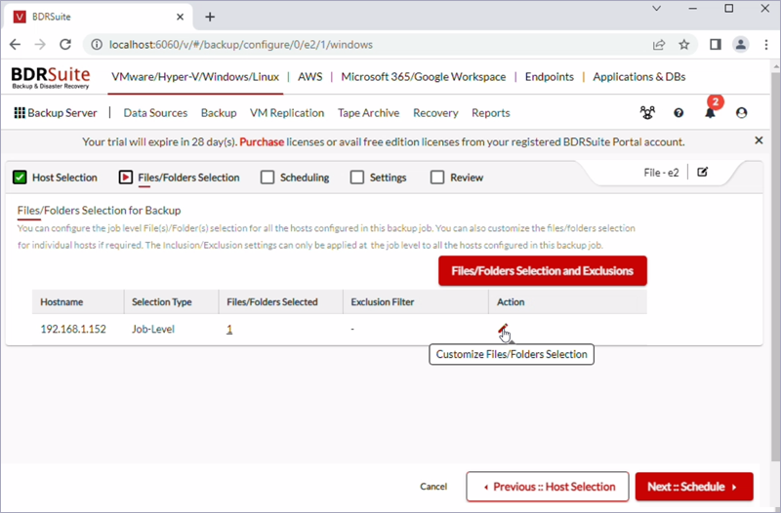Reload the page with the refresh icon
Viewport: 781px width, 513px height.
click(65, 44)
